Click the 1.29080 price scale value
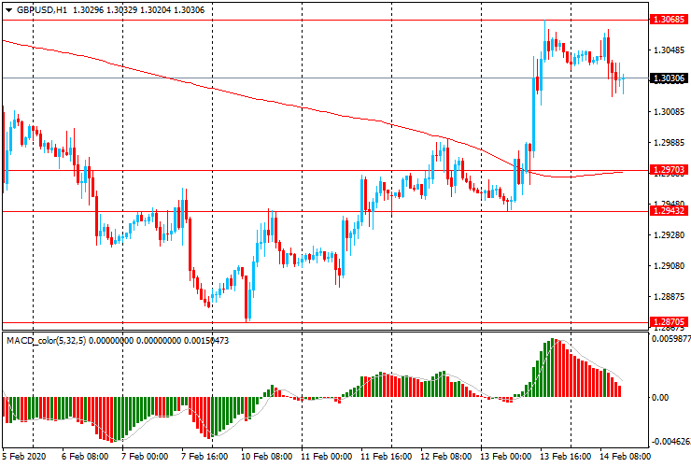 [669, 266]
